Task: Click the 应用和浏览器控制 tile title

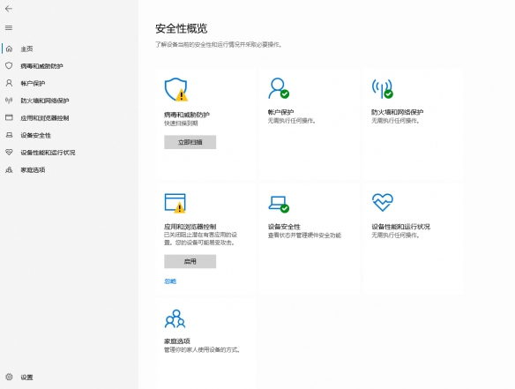Action: pyautogui.click(x=190, y=227)
